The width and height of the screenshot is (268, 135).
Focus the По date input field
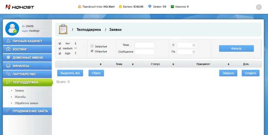click(x=187, y=52)
